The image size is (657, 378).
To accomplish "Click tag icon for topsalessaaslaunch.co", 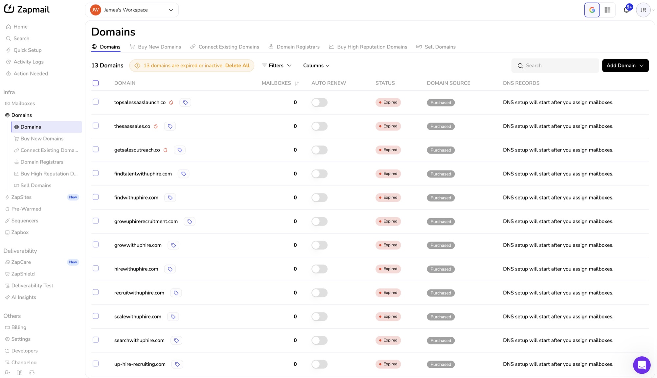I will coord(186,103).
